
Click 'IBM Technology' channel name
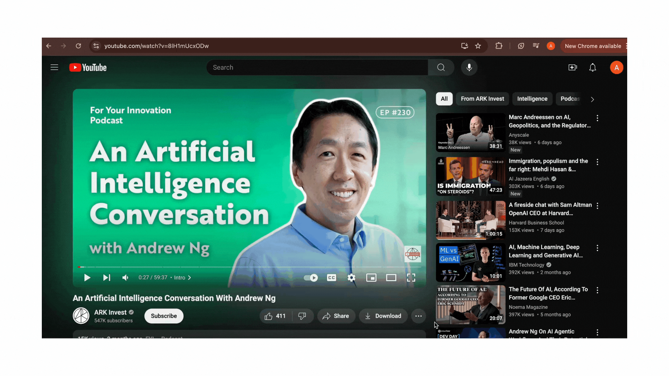tap(526, 265)
